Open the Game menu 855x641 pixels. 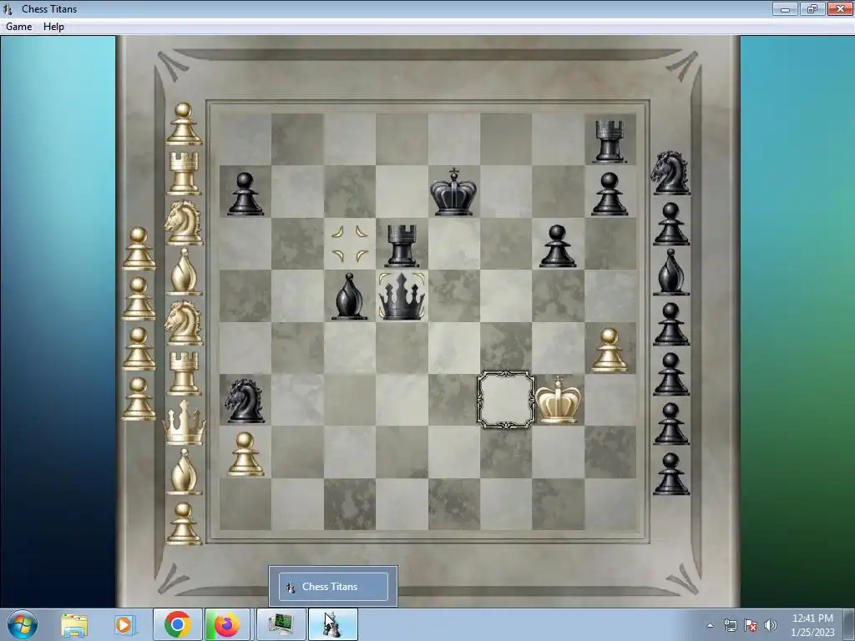[x=18, y=26]
